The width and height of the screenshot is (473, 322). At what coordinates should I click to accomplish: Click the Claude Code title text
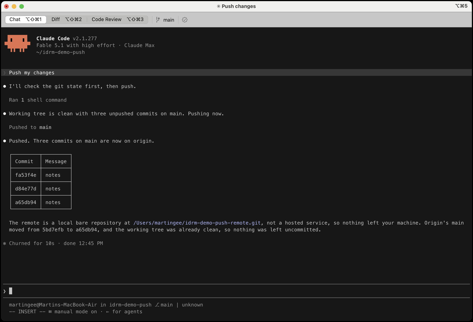pyautogui.click(x=53, y=38)
